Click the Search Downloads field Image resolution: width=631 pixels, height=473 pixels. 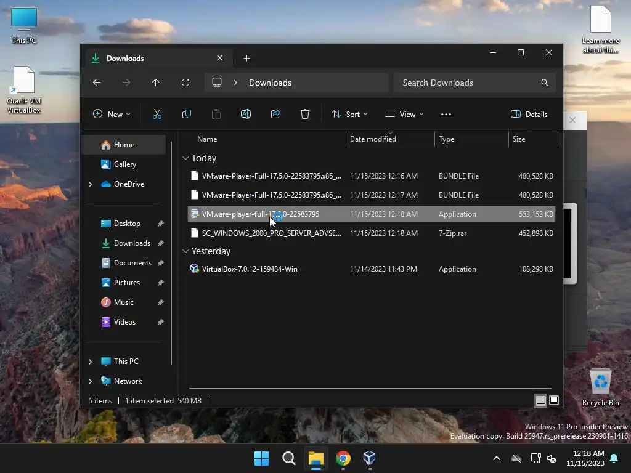pos(475,83)
